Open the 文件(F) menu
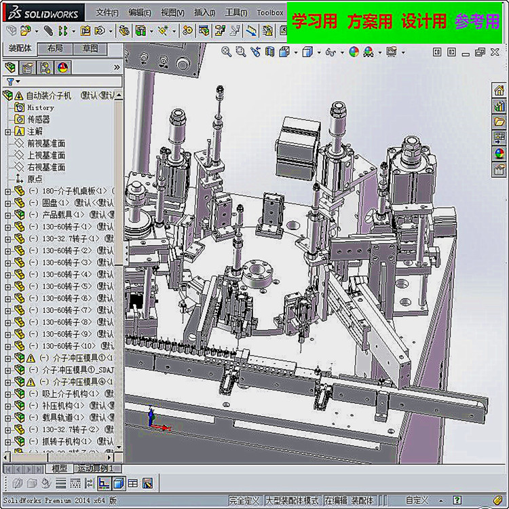The height and width of the screenshot is (509, 509). click(107, 12)
